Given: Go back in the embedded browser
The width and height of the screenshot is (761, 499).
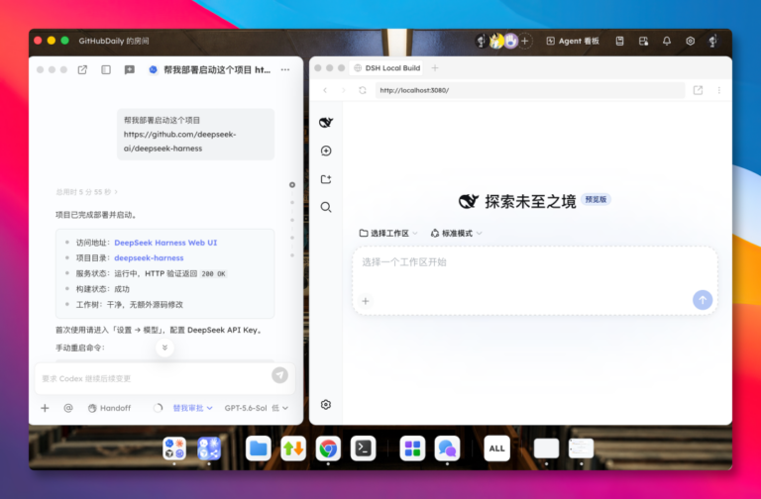Looking at the screenshot, I should (325, 90).
